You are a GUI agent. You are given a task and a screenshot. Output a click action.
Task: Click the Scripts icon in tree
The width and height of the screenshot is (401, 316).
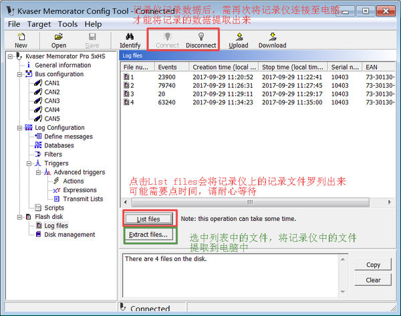click(x=38, y=208)
